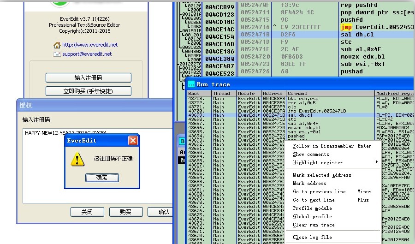
Task: Click the mail icon beside support address
Action: click(x=57, y=54)
